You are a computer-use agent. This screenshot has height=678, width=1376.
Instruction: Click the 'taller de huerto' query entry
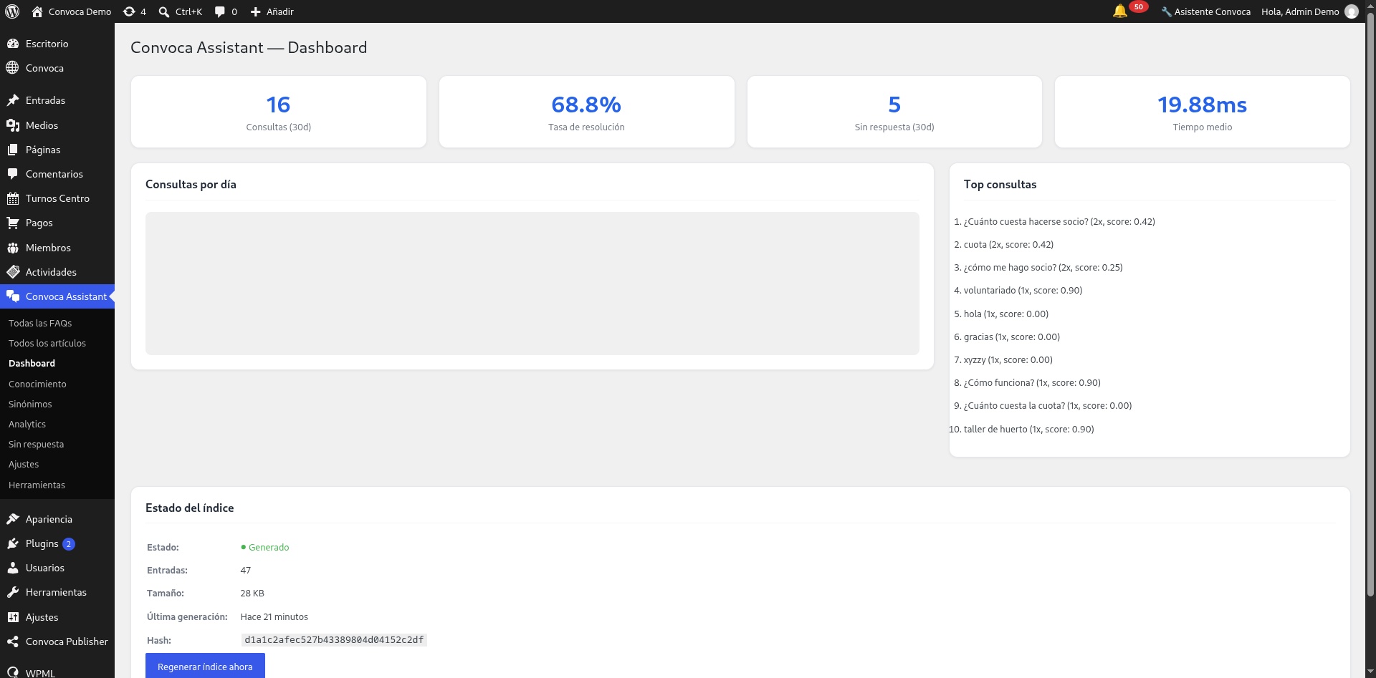[1028, 429]
